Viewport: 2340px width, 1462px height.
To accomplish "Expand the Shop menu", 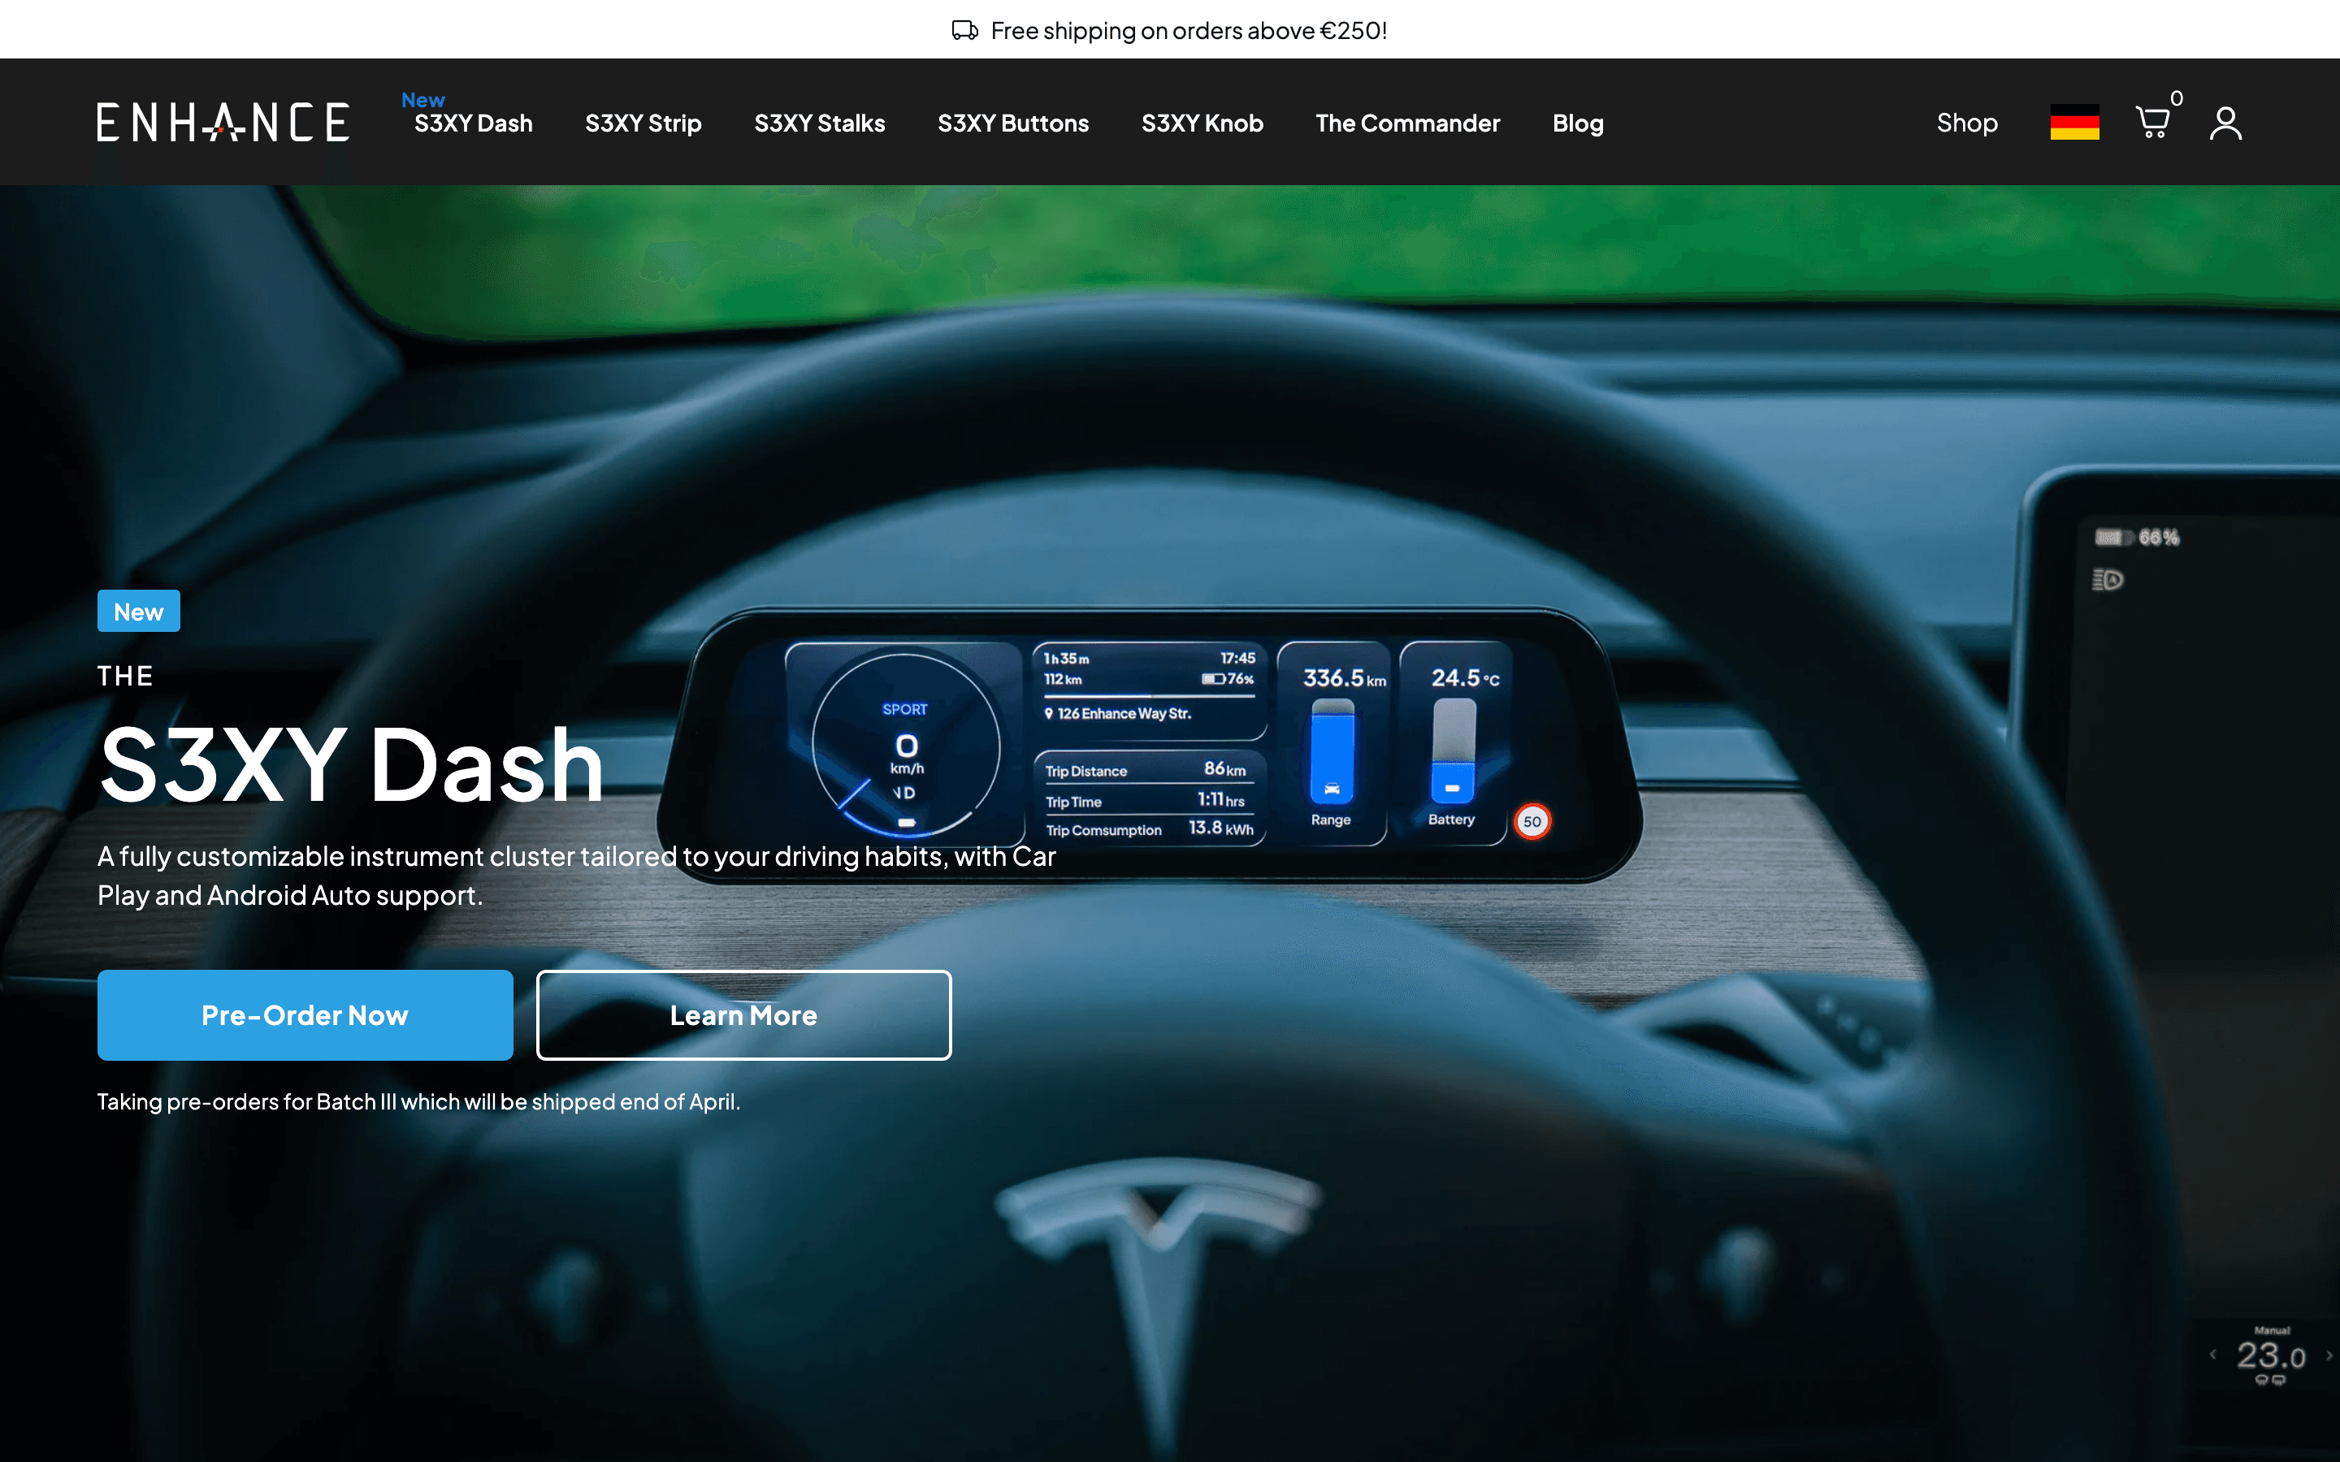I will [1967, 122].
